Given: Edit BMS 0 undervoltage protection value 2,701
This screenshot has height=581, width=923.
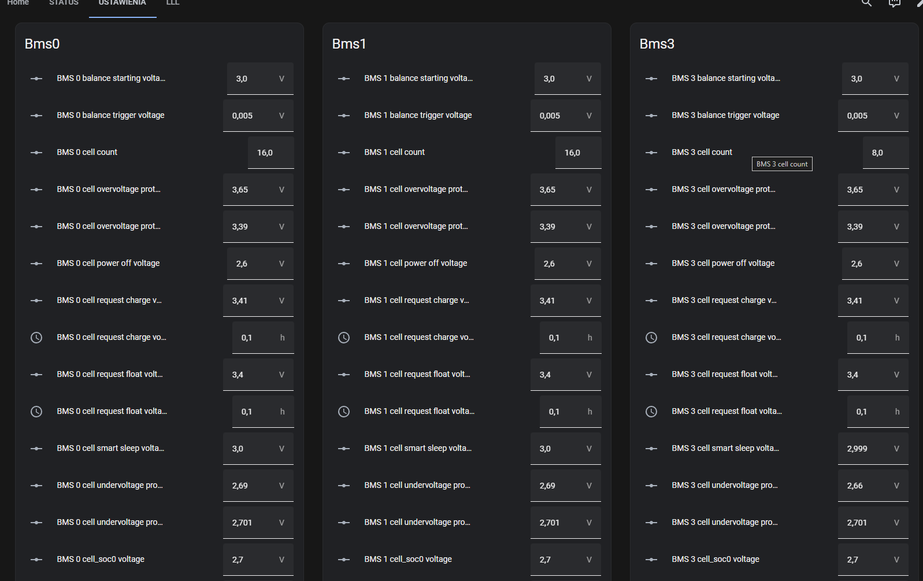Looking at the screenshot, I should pos(258,523).
